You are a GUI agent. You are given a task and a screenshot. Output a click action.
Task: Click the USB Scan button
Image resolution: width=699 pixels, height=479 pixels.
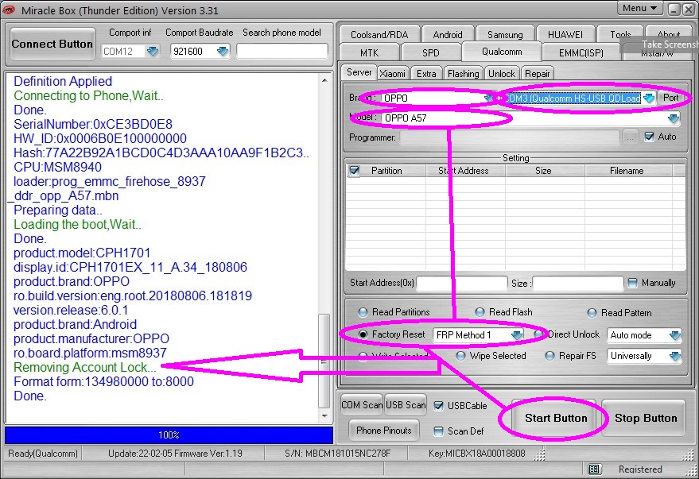pyautogui.click(x=406, y=404)
